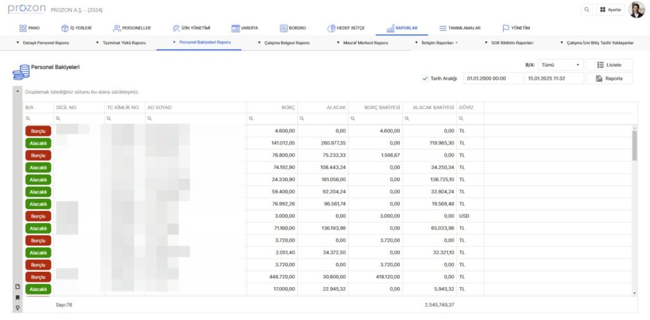Click the lightbulb icon in left sidebar
The height and width of the screenshot is (320, 650).
click(18, 307)
